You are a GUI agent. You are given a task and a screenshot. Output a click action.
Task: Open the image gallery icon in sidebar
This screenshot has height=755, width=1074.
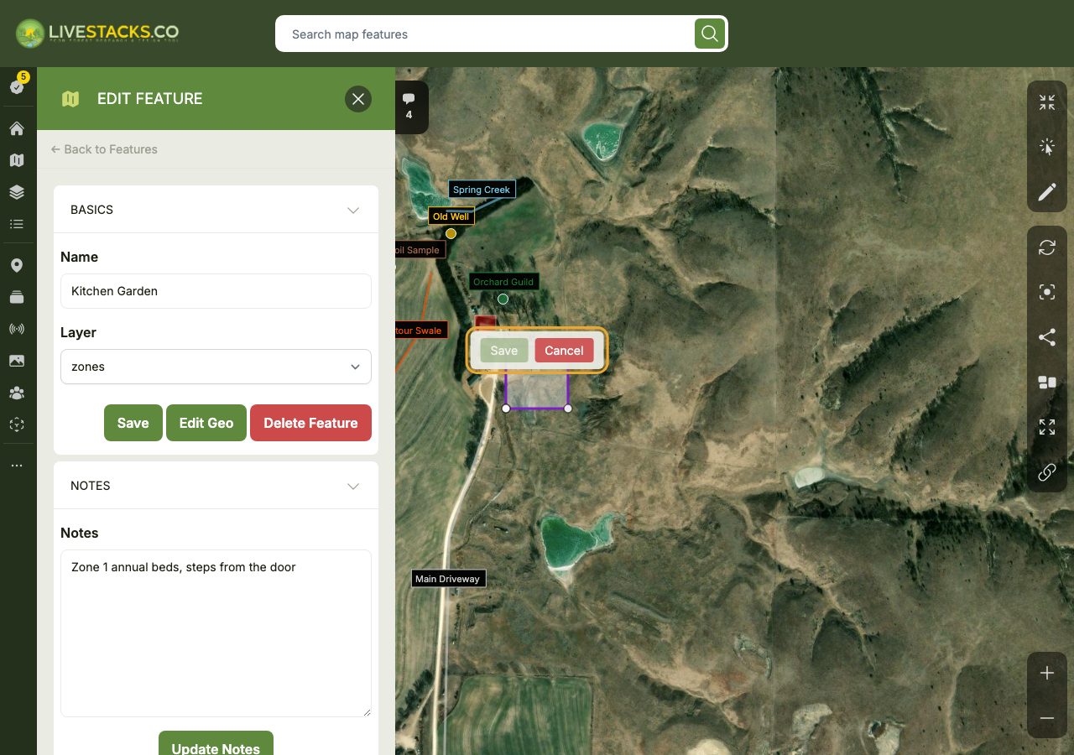(17, 361)
